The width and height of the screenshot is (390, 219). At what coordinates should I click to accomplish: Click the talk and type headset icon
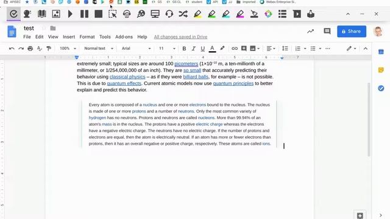[169, 14]
